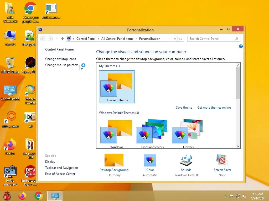The width and height of the screenshot is (269, 201).
Task: Open Taskbar and Navigation link
Action: coord(61,168)
